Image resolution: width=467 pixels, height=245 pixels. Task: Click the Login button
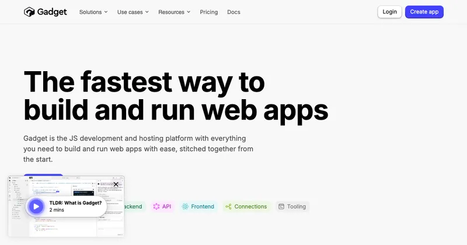click(389, 12)
